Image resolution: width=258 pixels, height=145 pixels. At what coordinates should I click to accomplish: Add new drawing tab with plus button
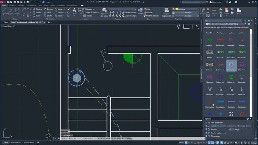click(49, 22)
